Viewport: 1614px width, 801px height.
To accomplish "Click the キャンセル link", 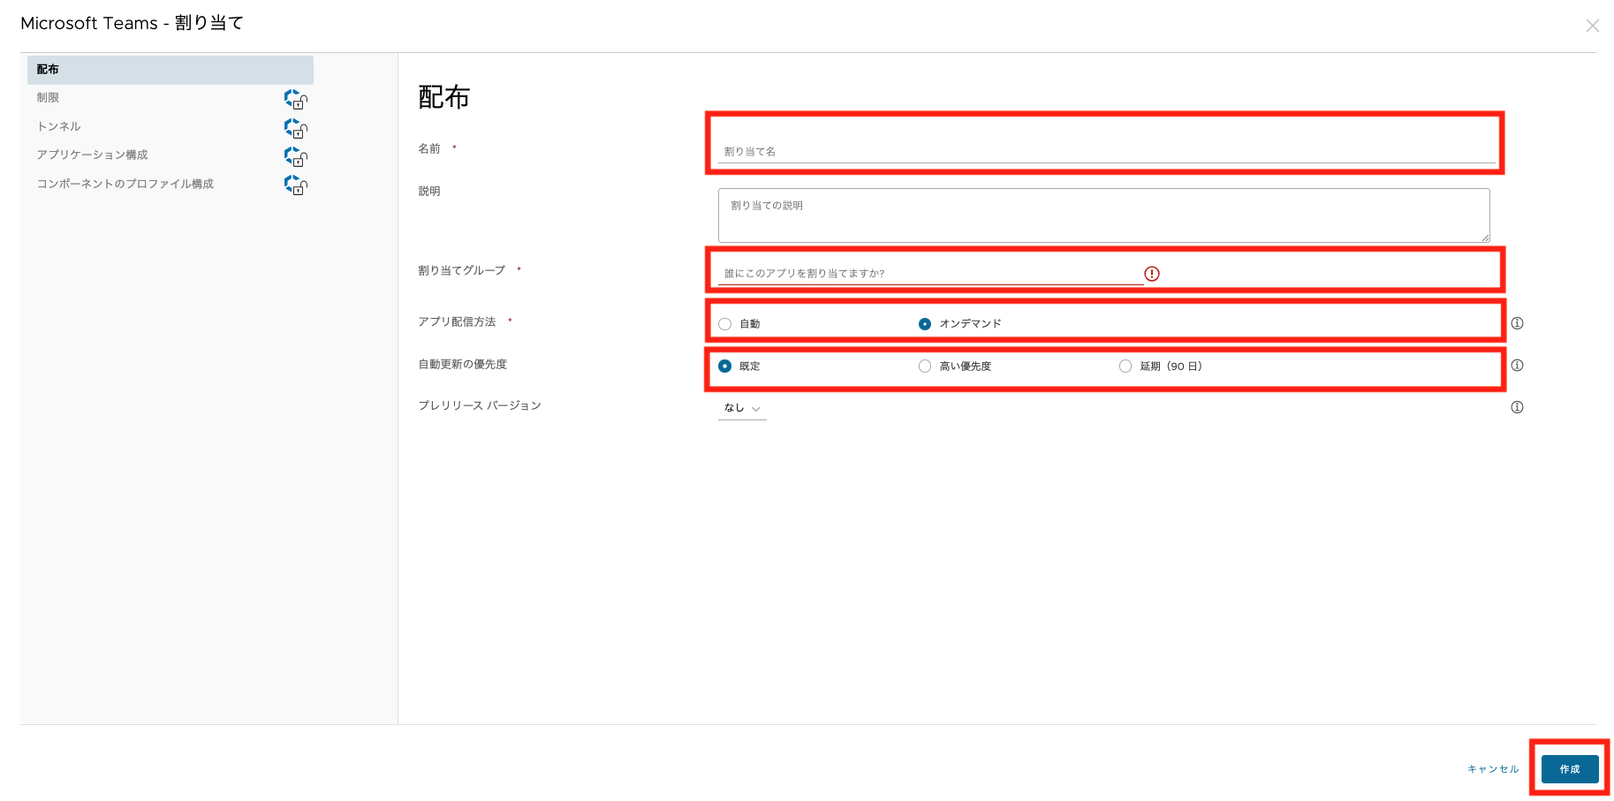I will pyautogui.click(x=1493, y=769).
